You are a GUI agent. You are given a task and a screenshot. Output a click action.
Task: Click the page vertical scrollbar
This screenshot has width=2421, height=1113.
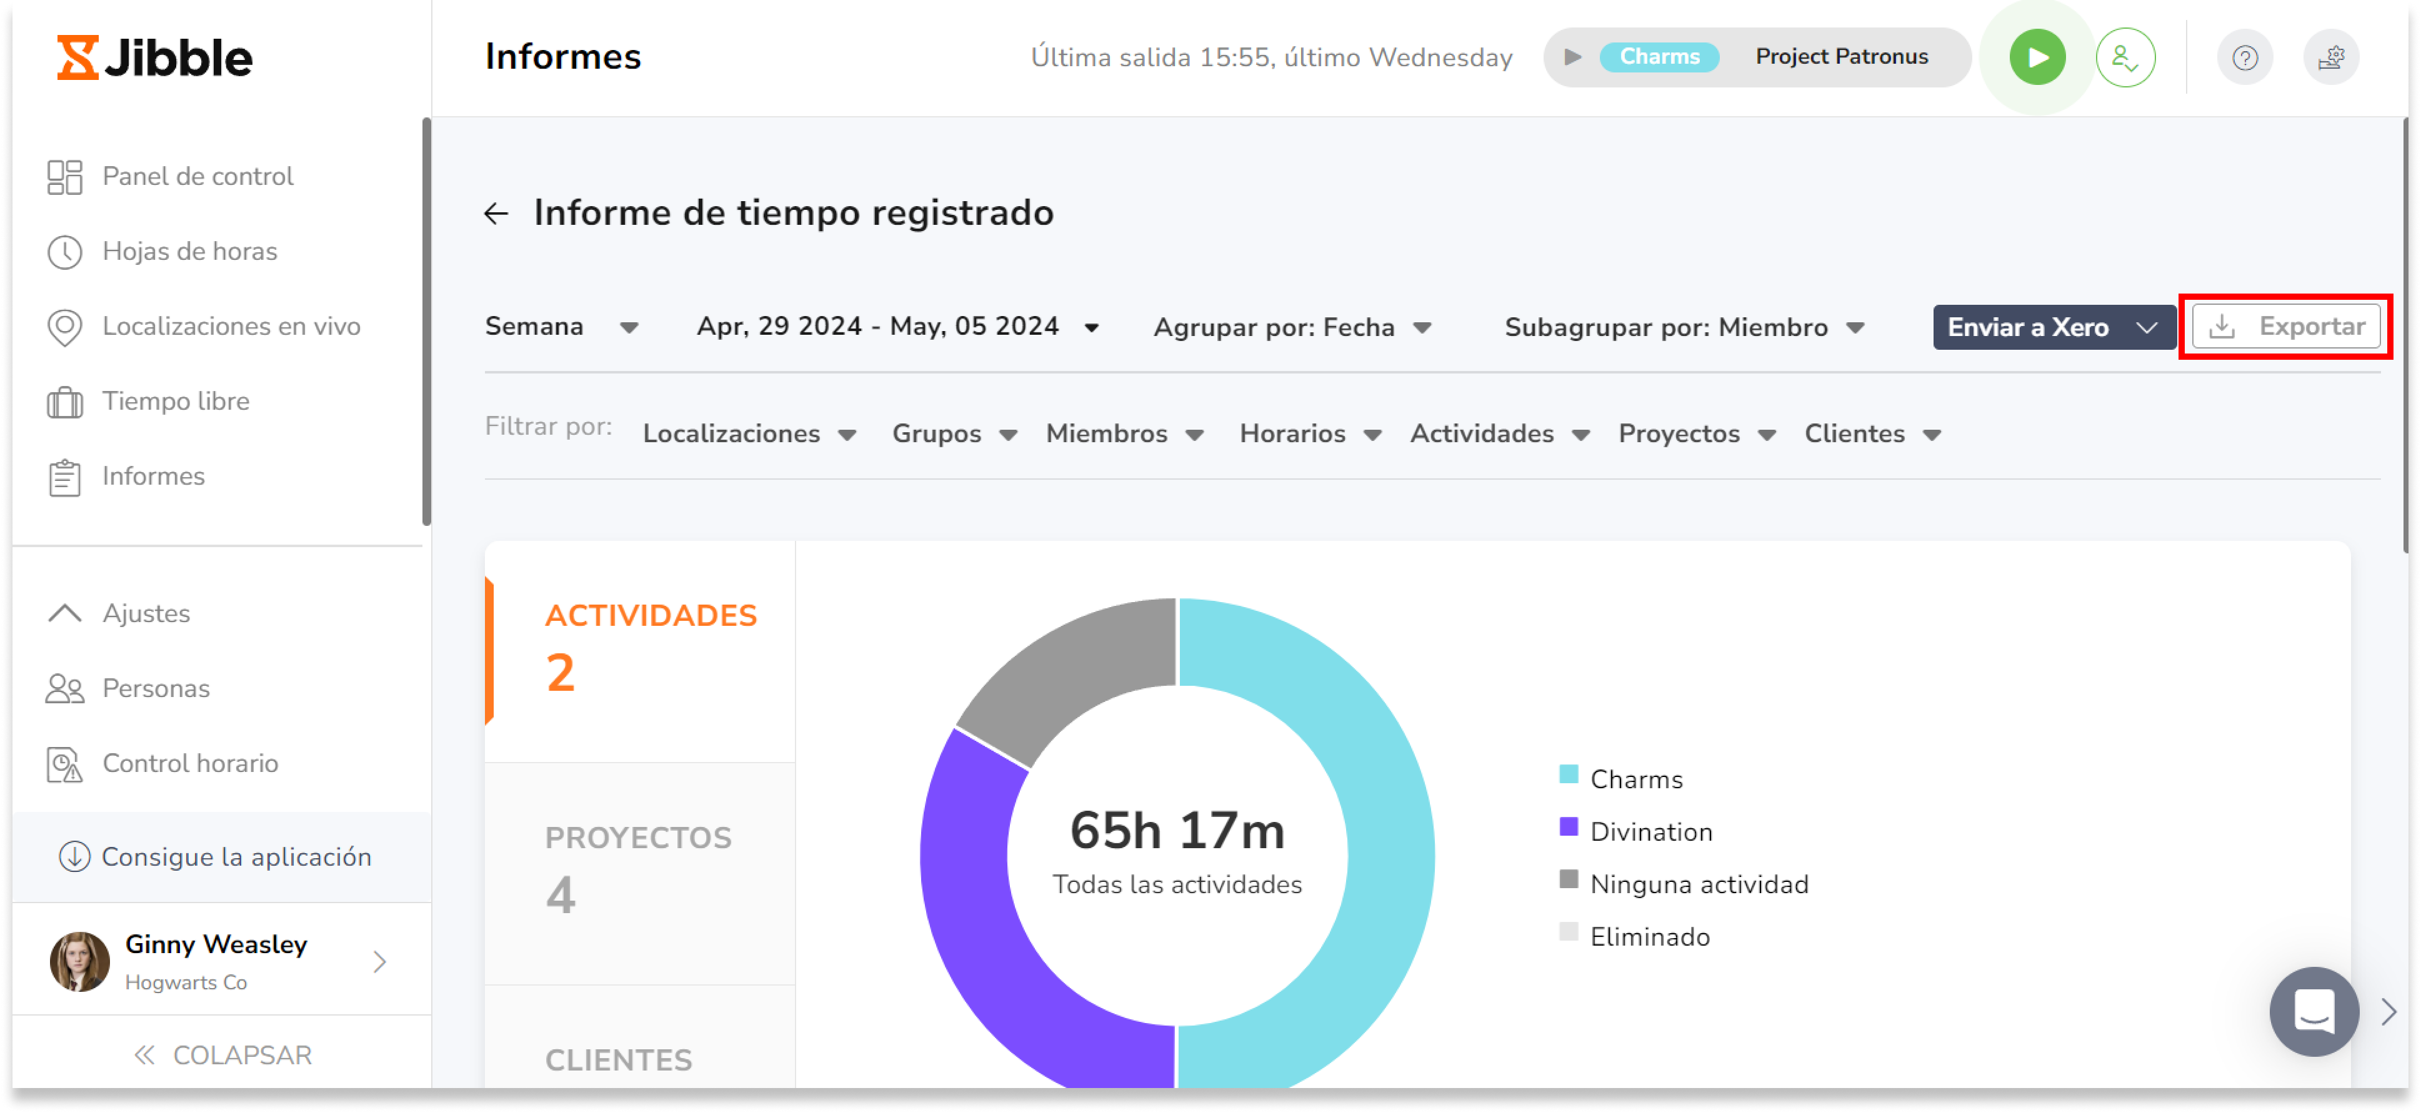tap(2406, 335)
